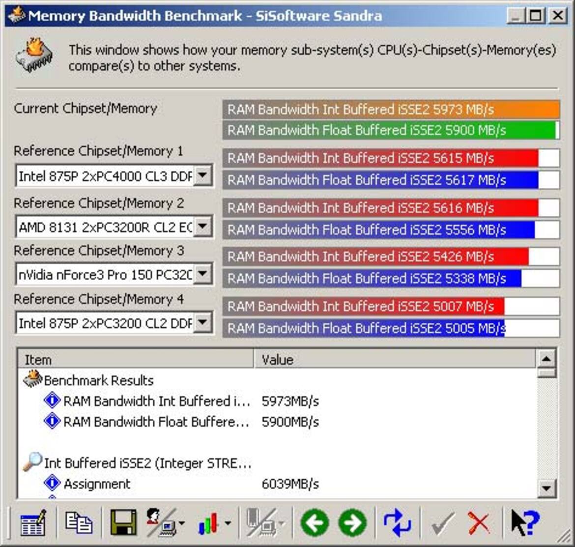Click the results list scroll-down arrow
575x547 pixels.
(546, 488)
